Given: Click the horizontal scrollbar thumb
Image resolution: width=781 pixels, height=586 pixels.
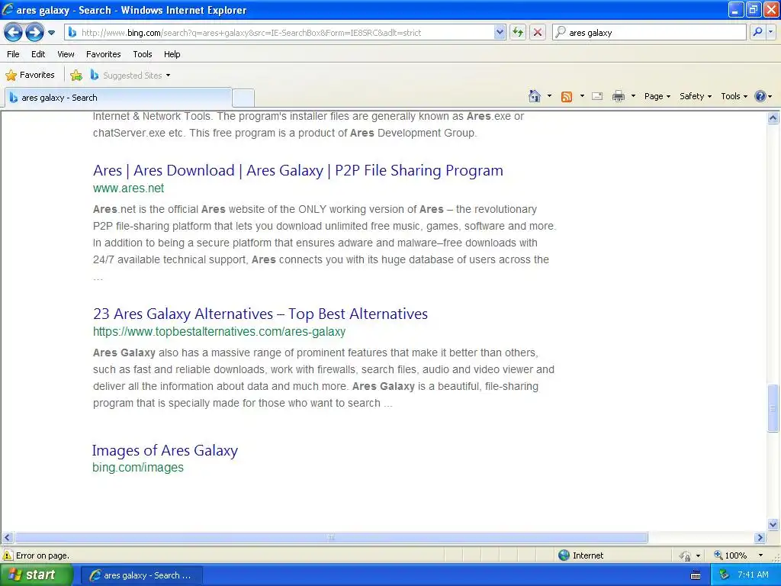Looking at the screenshot, I should click(x=331, y=538).
